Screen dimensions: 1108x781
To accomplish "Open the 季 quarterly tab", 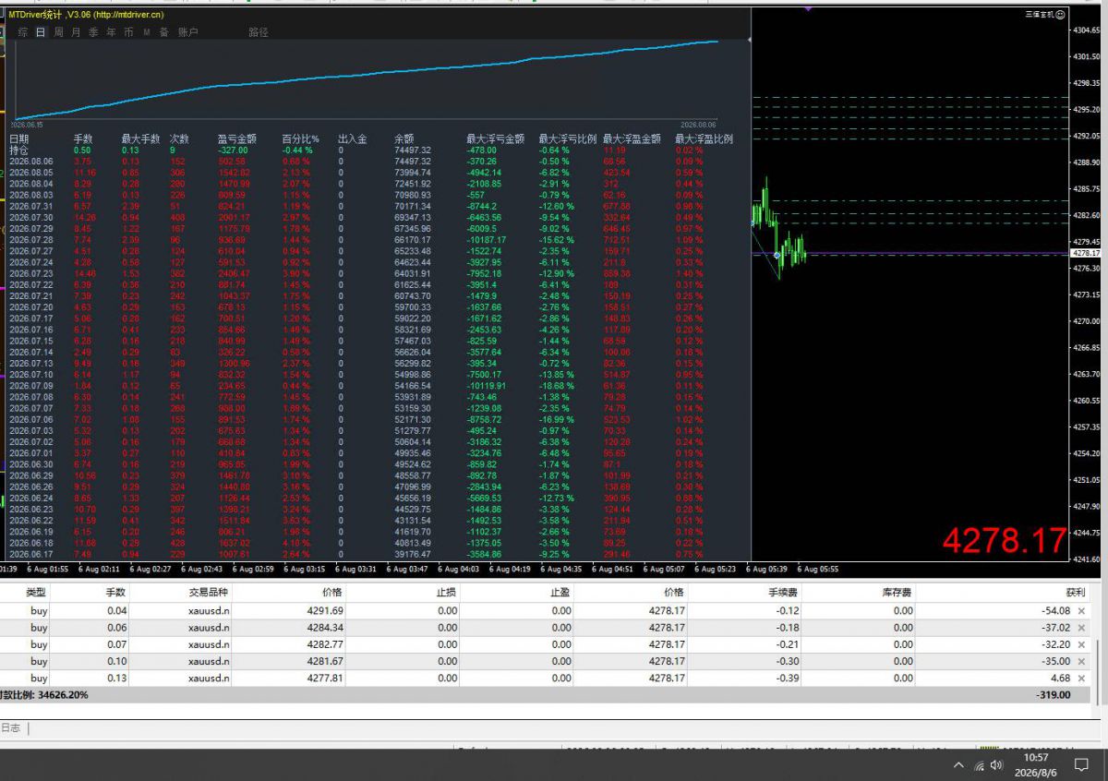I will (x=93, y=32).
